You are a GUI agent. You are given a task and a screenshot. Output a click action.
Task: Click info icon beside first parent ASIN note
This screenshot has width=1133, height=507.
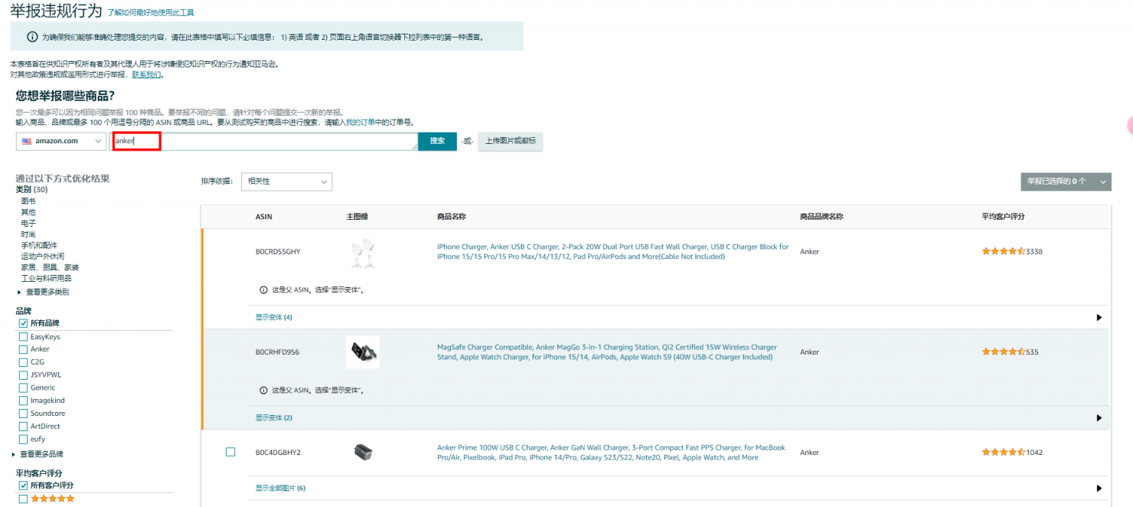pyautogui.click(x=263, y=290)
